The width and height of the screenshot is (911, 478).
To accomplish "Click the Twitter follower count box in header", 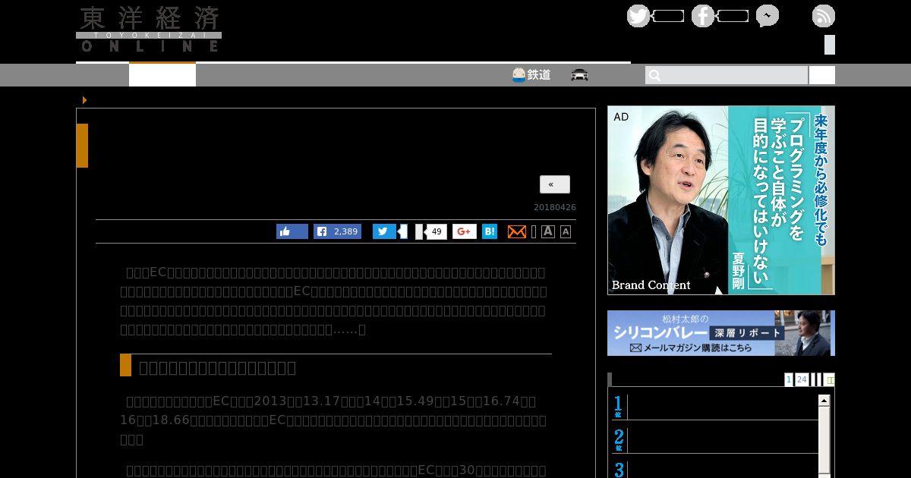I will [x=668, y=16].
